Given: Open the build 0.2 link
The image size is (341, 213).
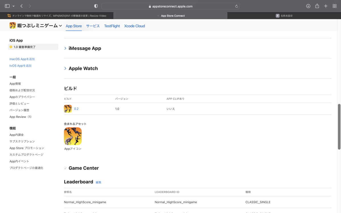Looking at the screenshot, I should coord(76,109).
